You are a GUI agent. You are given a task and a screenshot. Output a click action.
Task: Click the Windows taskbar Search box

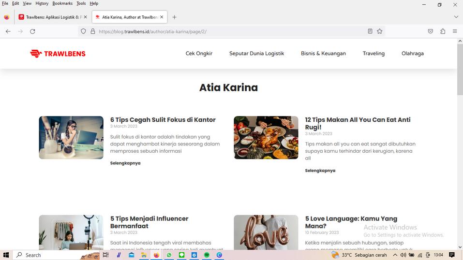56,255
